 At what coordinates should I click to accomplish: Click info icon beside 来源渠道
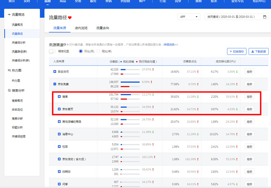pos(65,45)
